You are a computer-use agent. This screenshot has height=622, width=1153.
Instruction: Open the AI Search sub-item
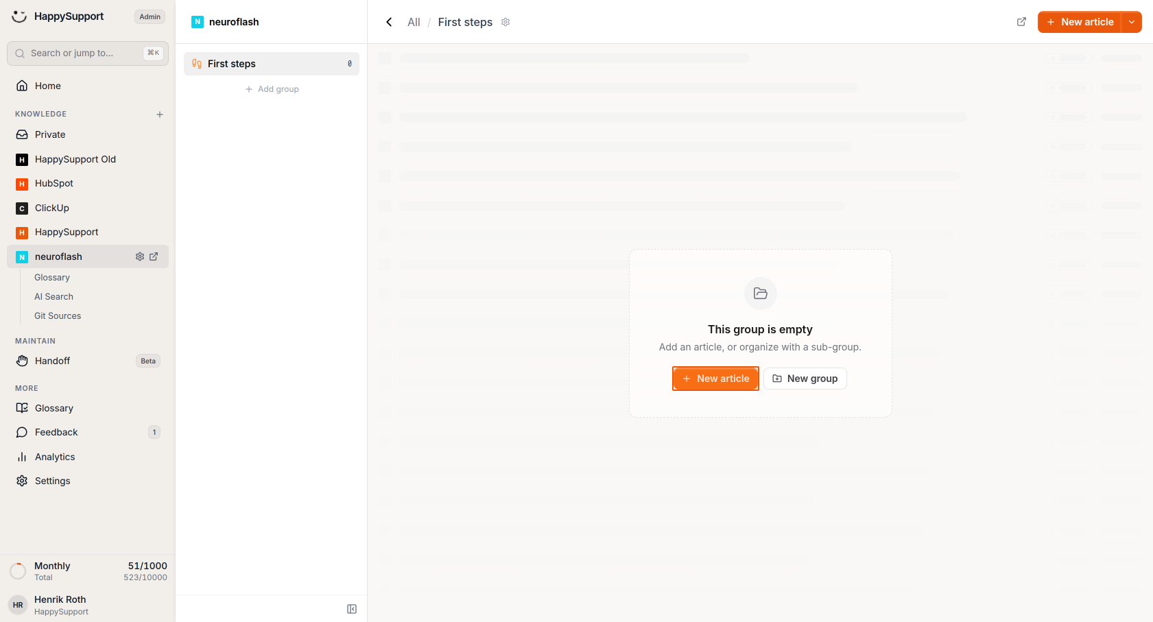pyautogui.click(x=54, y=297)
